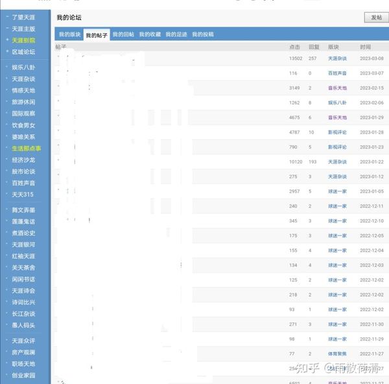The height and width of the screenshot is (384, 389).
Task: Visit 莲蓬鬼话 board in sidebar
Action: tap(23, 221)
